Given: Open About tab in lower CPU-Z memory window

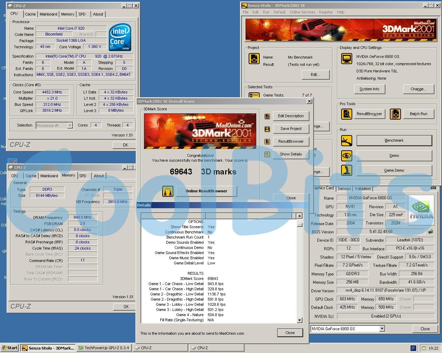Looking at the screenshot, I should tap(99, 176).
